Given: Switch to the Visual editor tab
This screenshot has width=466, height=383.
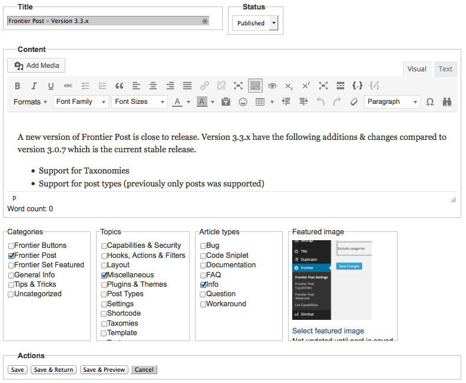Looking at the screenshot, I should point(417,69).
